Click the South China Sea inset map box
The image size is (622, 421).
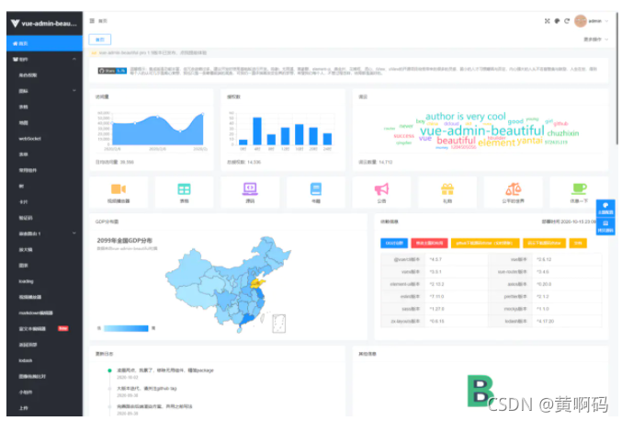click(x=279, y=324)
